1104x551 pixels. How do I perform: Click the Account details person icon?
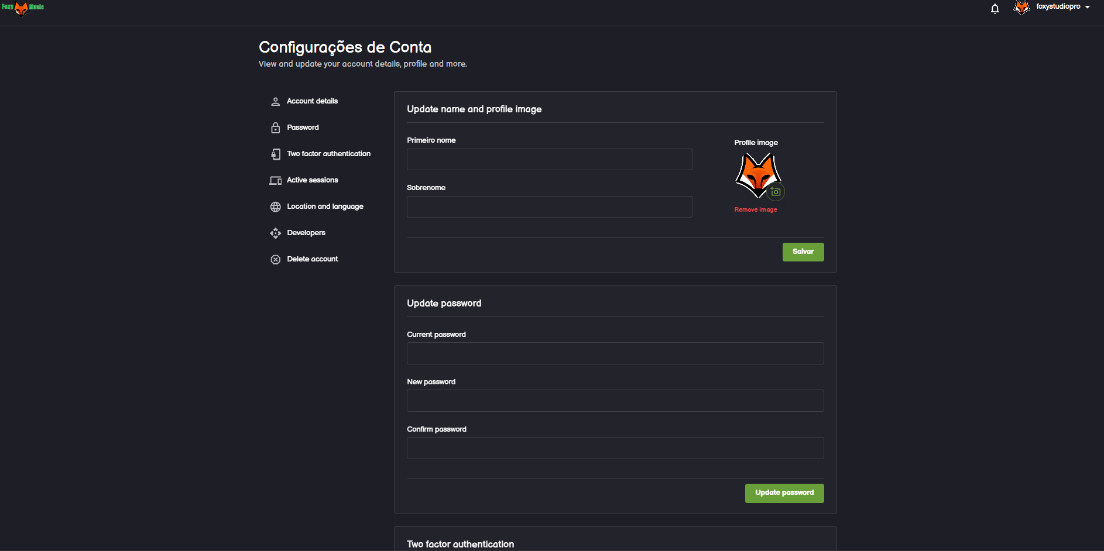275,102
